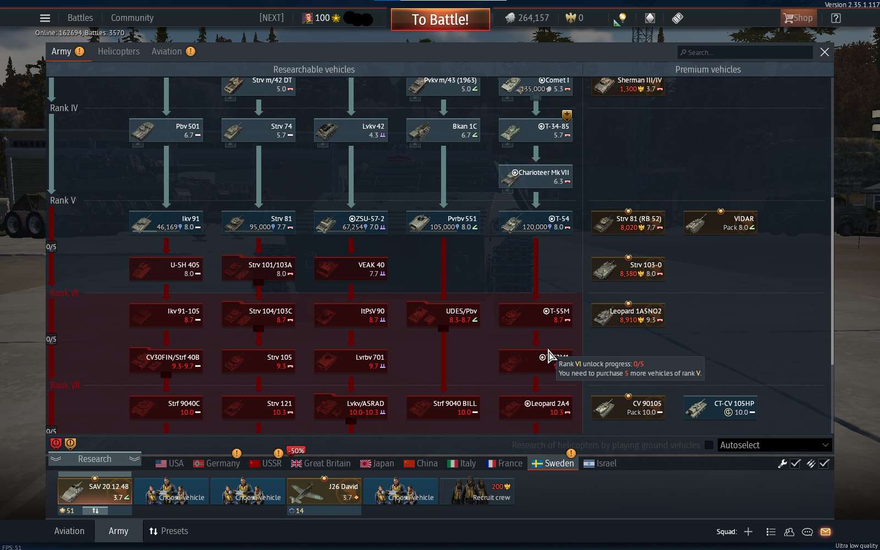Select the Lvkv 42 vehicle card
The image size is (880, 550).
tap(351, 131)
